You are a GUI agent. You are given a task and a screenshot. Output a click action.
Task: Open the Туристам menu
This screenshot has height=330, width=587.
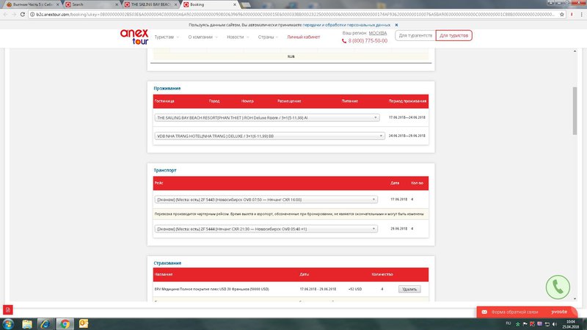click(166, 37)
